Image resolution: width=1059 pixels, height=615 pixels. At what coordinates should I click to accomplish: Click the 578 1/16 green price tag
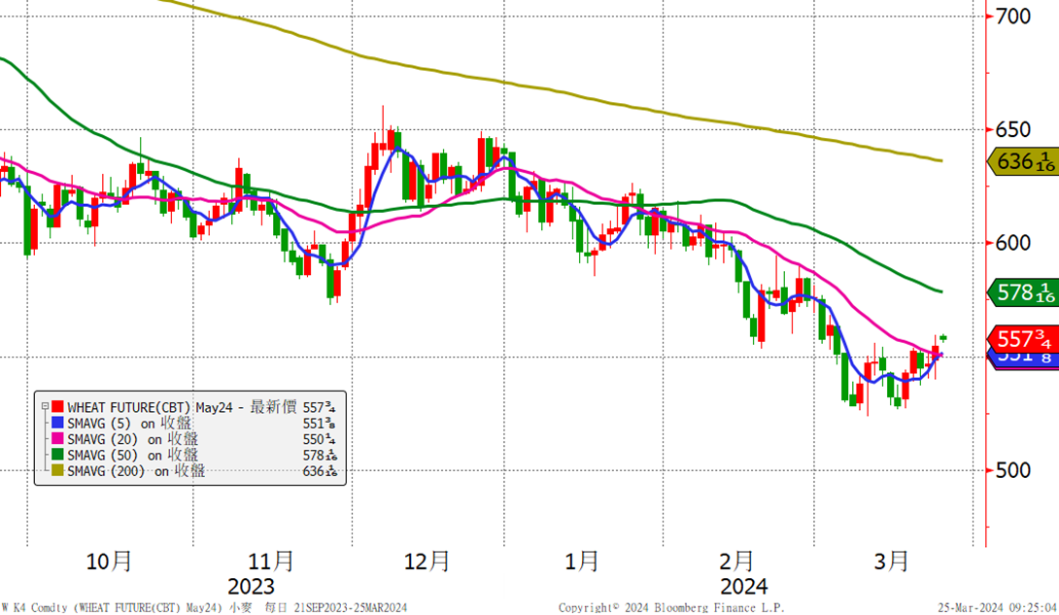pos(1023,292)
